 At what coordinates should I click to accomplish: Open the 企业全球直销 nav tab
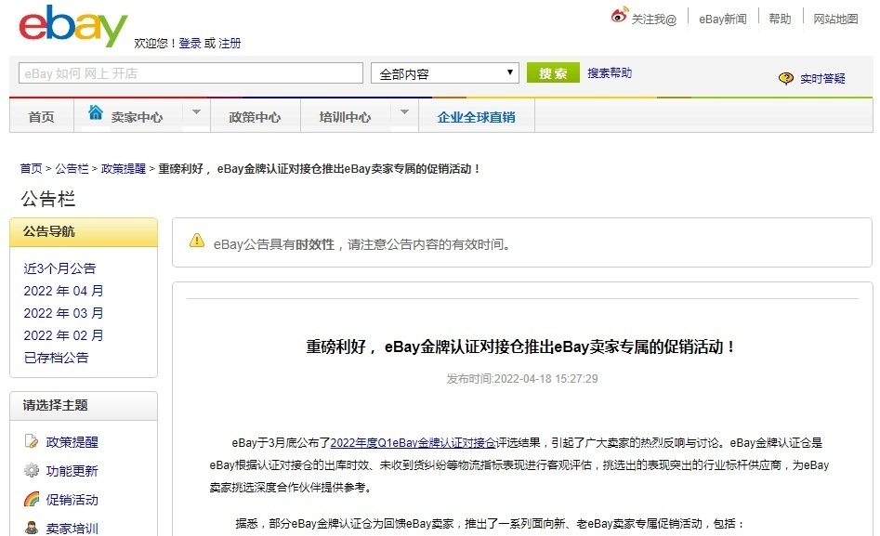(x=477, y=117)
